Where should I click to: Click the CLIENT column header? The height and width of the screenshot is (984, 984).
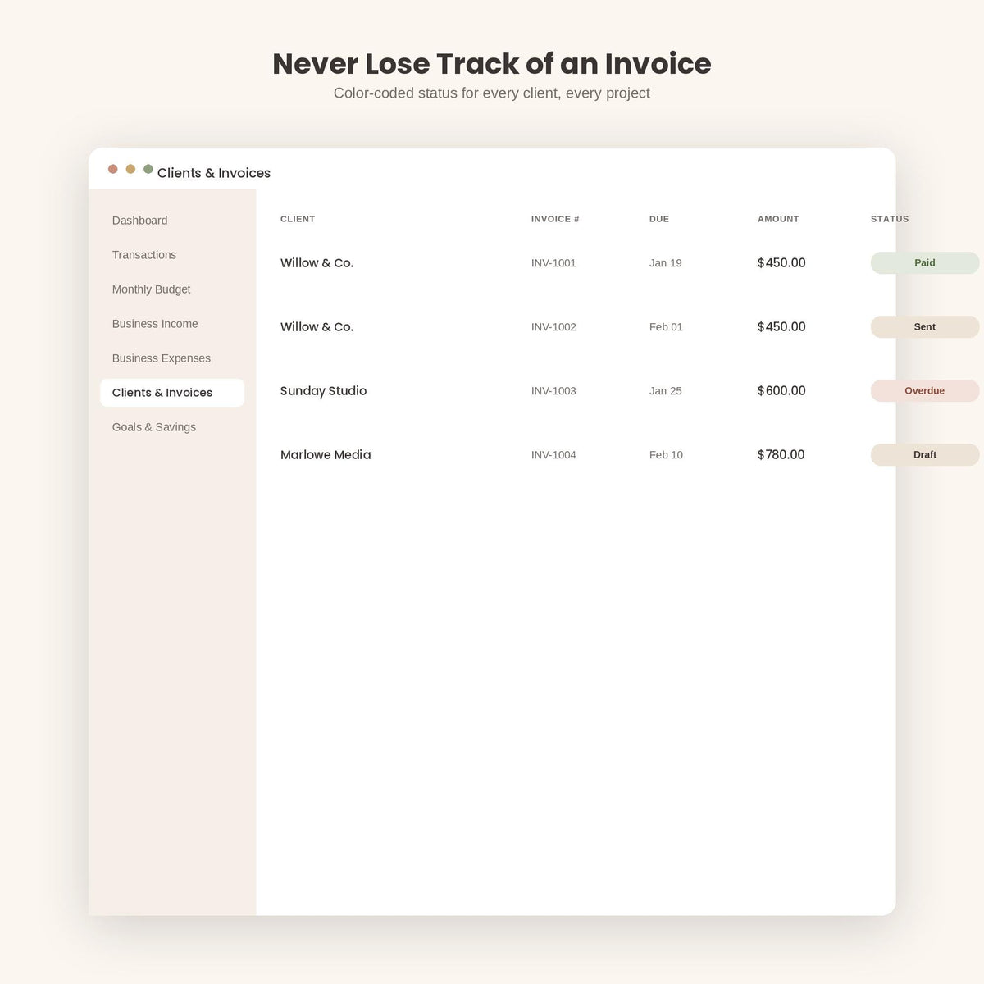pyautogui.click(x=298, y=219)
